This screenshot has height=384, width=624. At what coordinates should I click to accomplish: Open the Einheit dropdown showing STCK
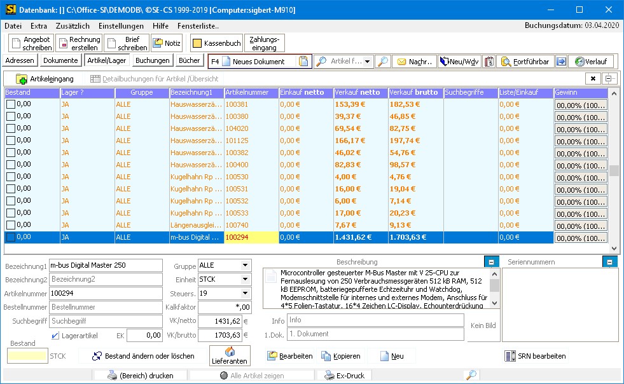tap(245, 279)
